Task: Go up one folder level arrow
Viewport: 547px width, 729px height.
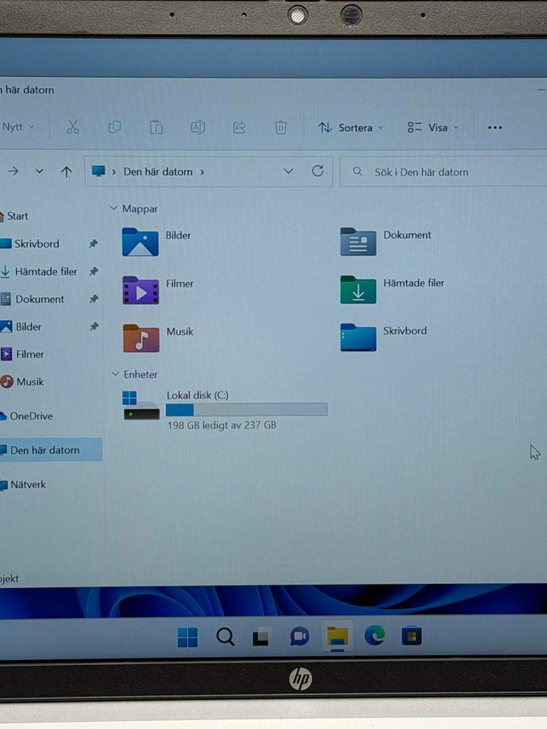Action: tap(66, 172)
